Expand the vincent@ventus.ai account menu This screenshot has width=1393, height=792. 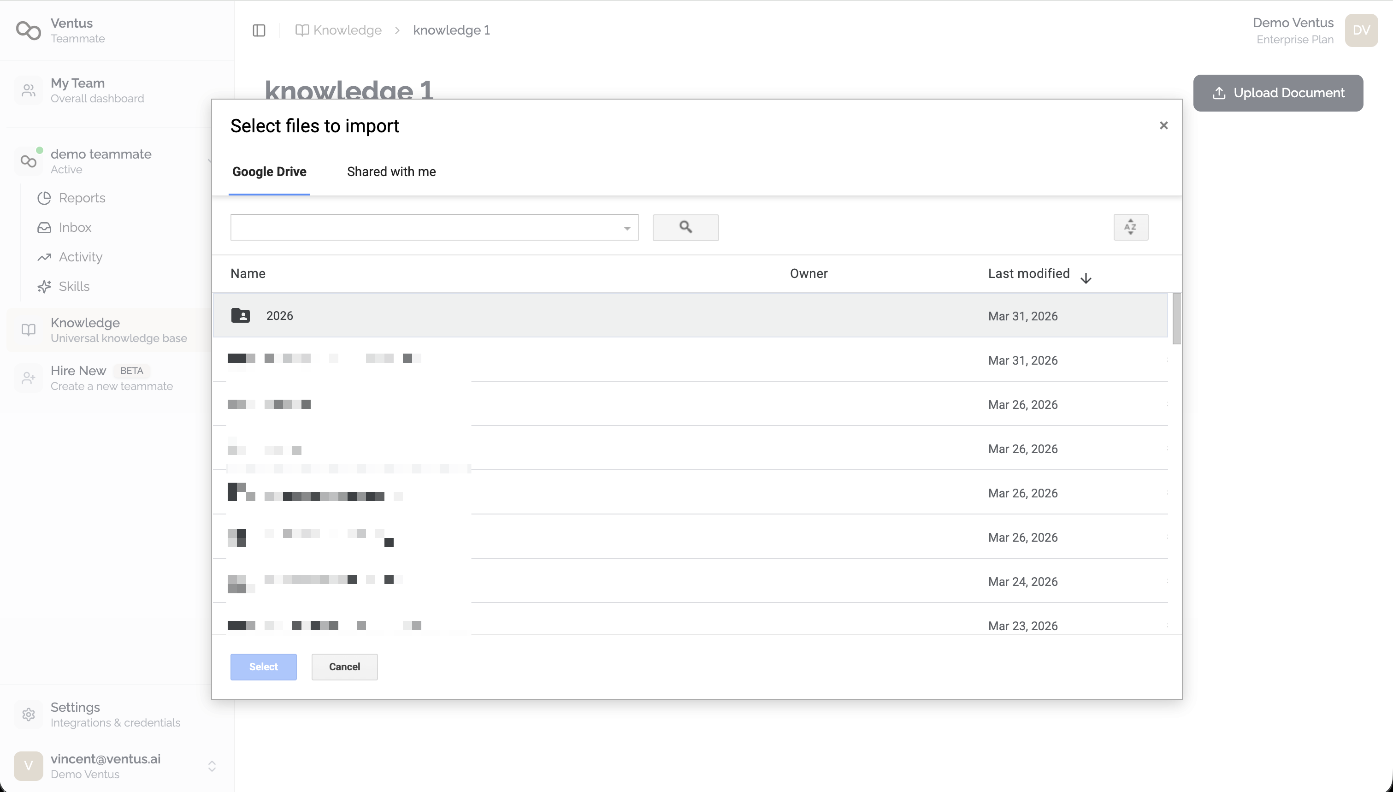tap(212, 765)
